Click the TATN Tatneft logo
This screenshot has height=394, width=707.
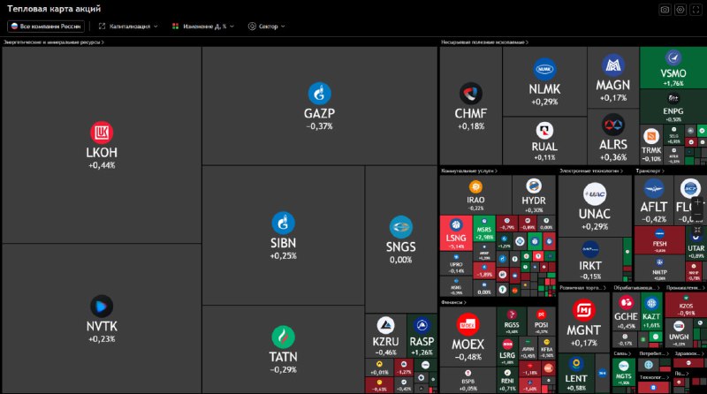(283, 337)
